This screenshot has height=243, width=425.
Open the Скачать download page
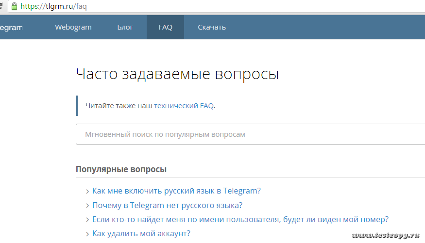click(x=212, y=27)
